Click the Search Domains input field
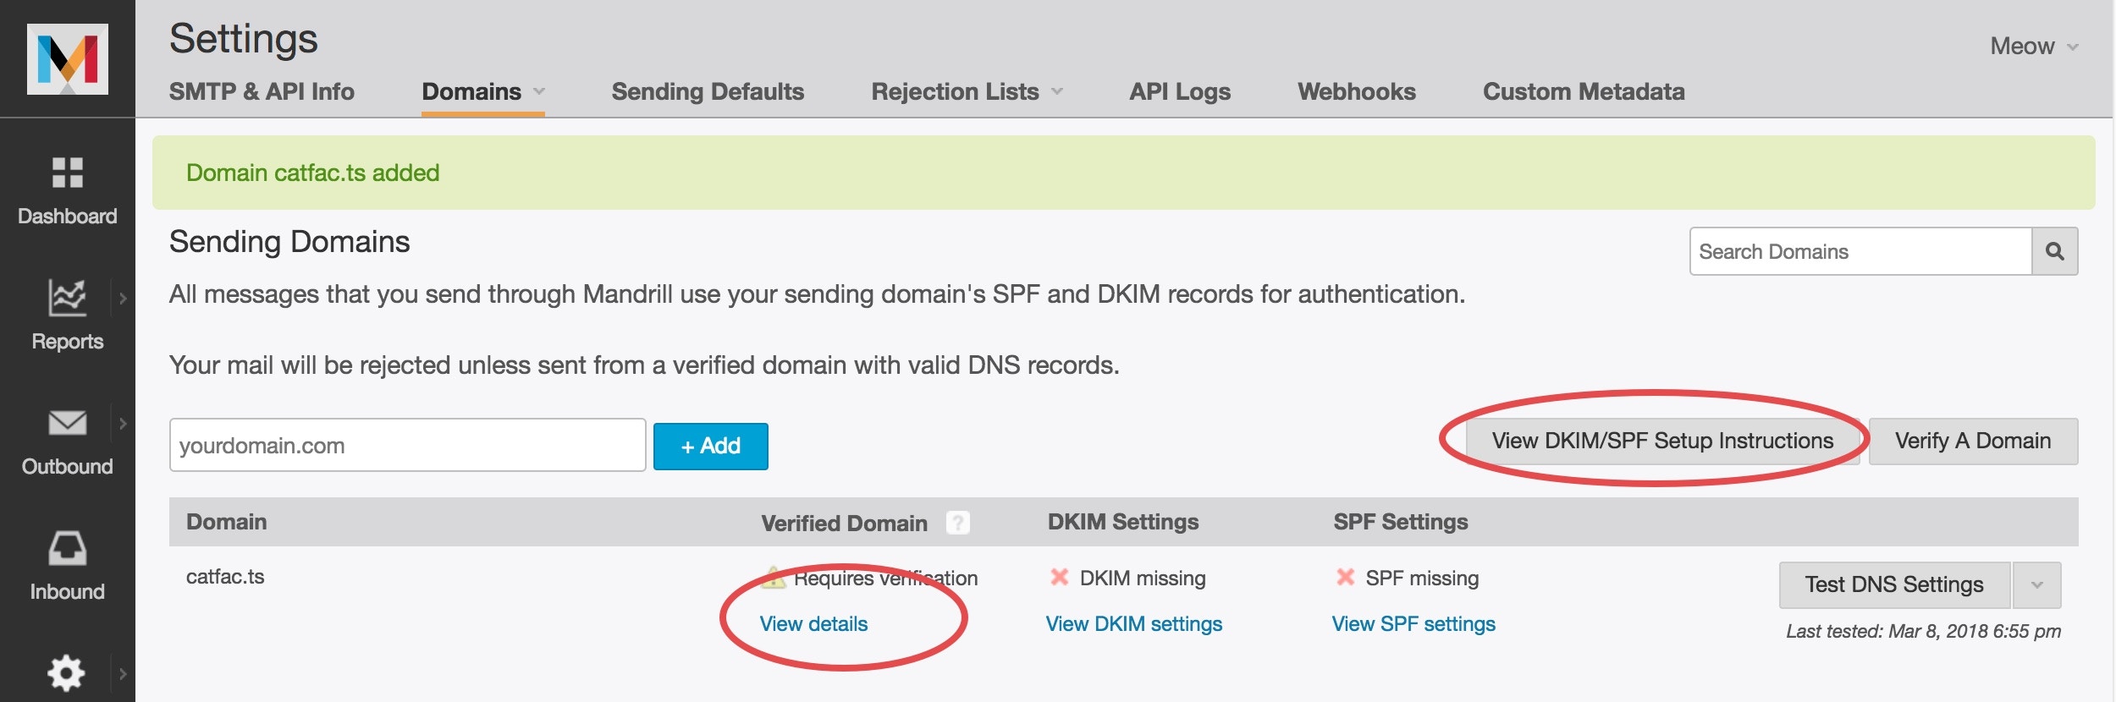Screen dimensions: 2116x702 click(x=1860, y=251)
